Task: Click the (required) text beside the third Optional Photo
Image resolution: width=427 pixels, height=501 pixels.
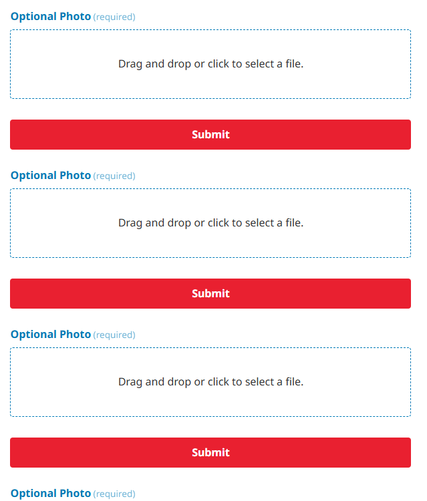Action: (114, 335)
